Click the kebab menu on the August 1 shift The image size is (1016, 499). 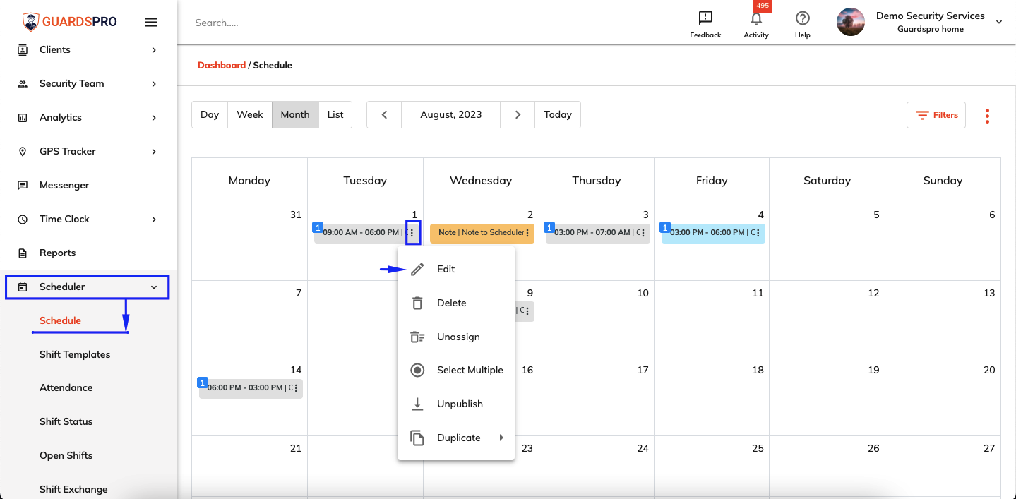pyautogui.click(x=412, y=233)
